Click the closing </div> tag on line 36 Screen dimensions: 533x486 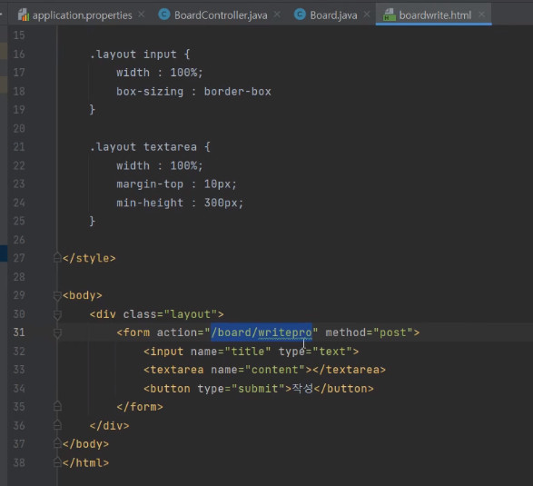click(x=110, y=425)
